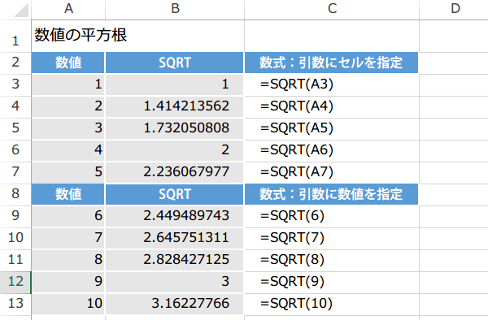Screen dimensions: 488x320
Task: Click cell showing =SQRT(A3)
Action: tap(331, 84)
